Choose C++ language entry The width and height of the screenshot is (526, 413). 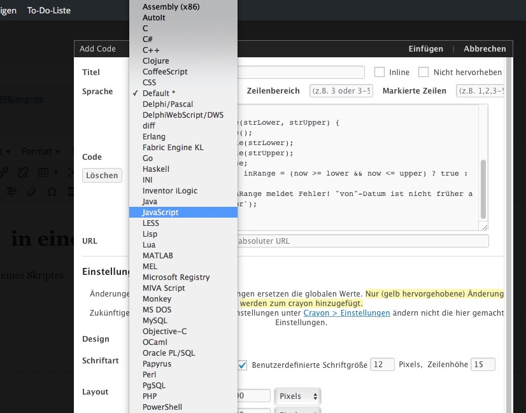(x=183, y=50)
